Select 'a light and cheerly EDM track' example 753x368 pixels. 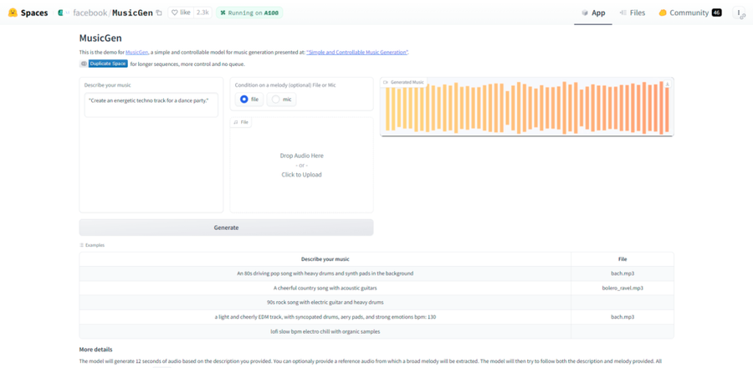(x=325, y=317)
